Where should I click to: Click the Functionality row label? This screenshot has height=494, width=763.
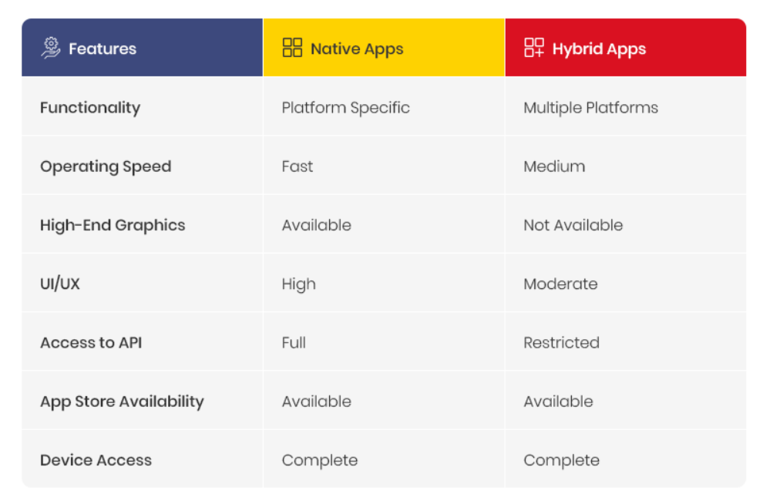click(90, 108)
